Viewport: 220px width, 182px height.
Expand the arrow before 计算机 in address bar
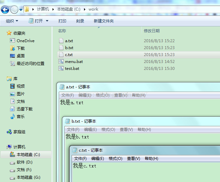[x=33, y=10]
